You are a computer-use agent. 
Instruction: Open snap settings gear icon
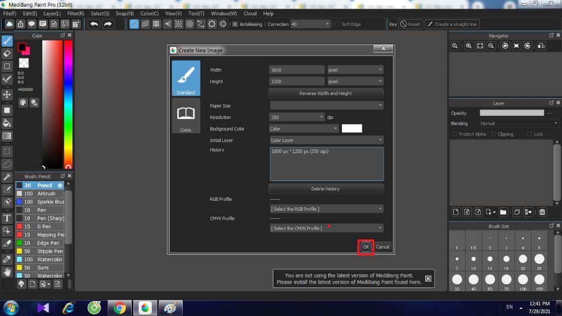(223, 24)
